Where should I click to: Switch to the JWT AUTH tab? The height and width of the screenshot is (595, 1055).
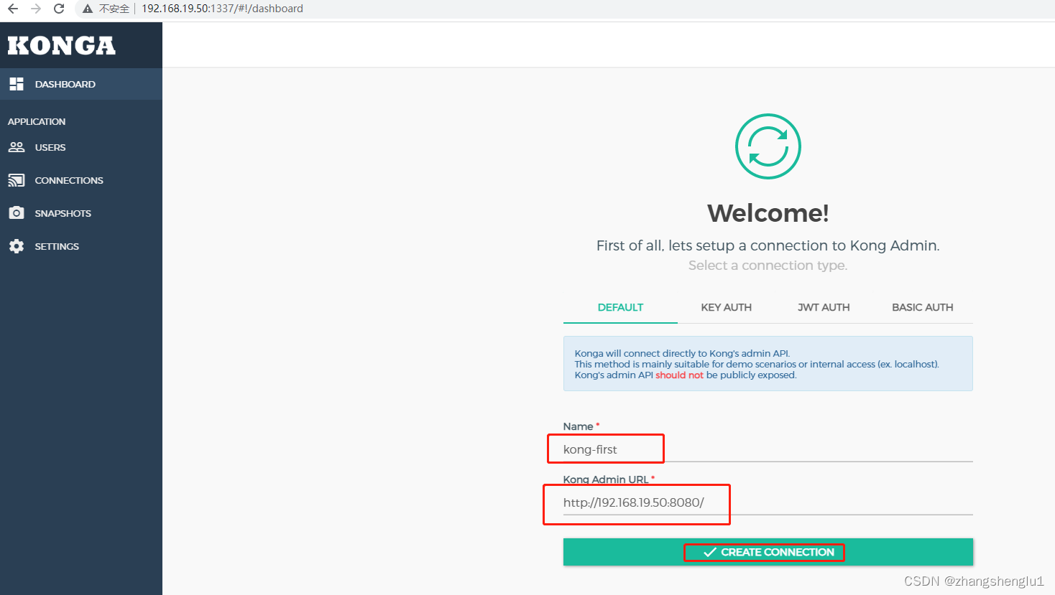pyautogui.click(x=824, y=307)
